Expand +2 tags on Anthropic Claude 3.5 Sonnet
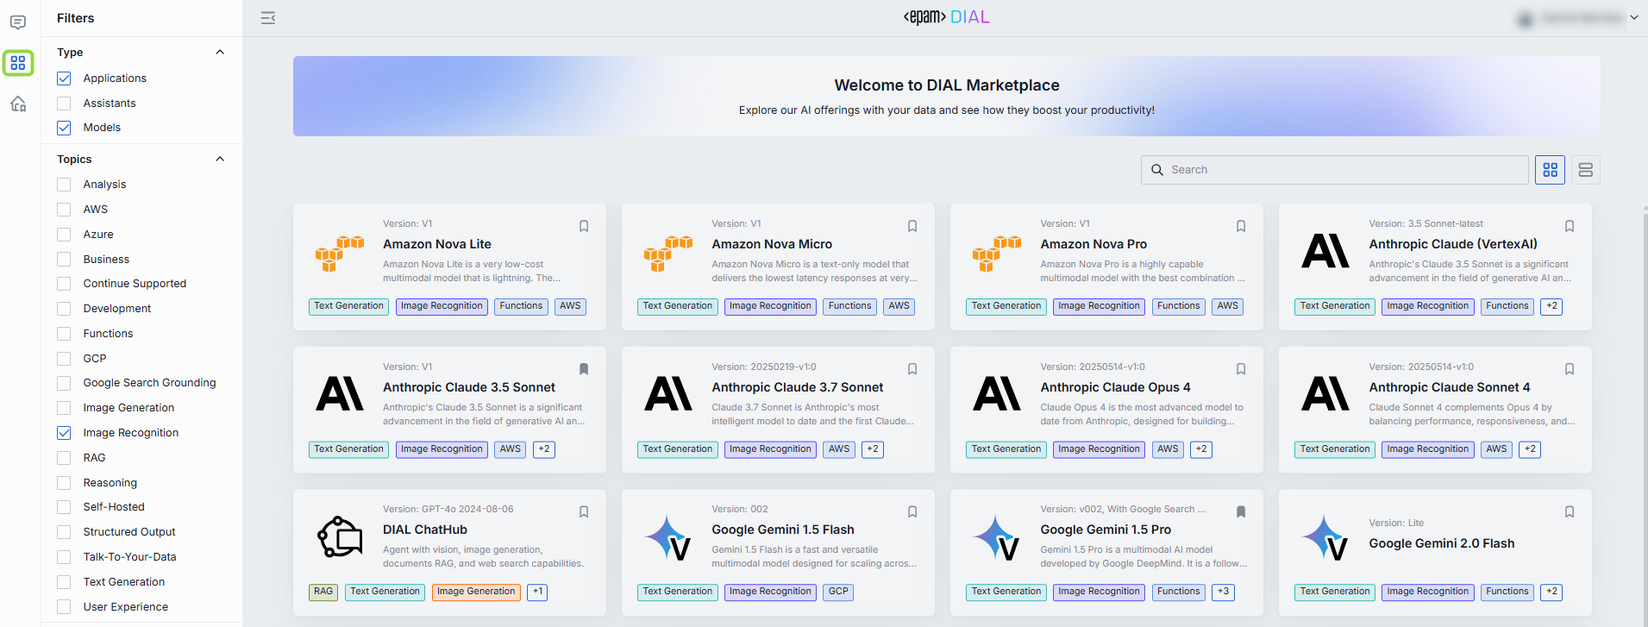 (x=544, y=449)
